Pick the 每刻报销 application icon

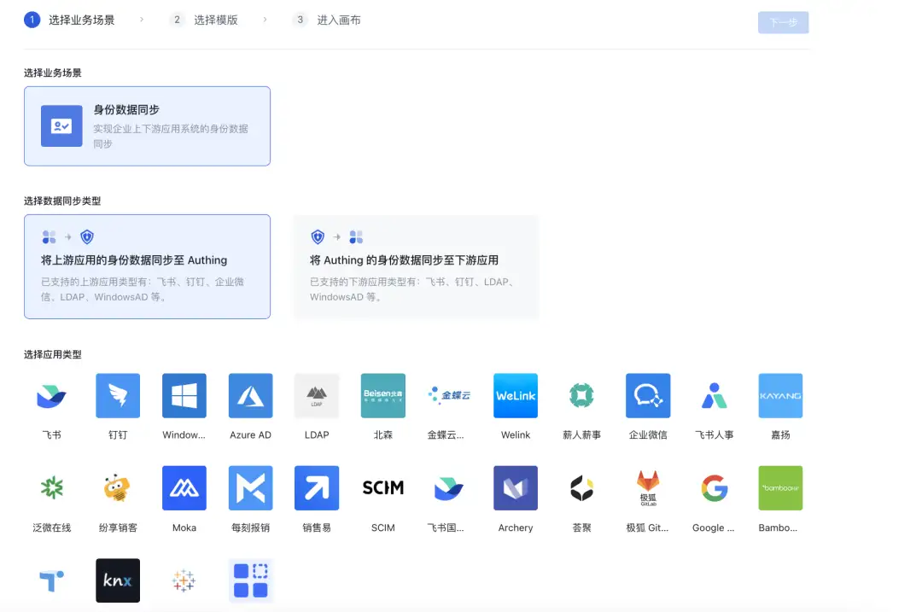click(x=250, y=488)
